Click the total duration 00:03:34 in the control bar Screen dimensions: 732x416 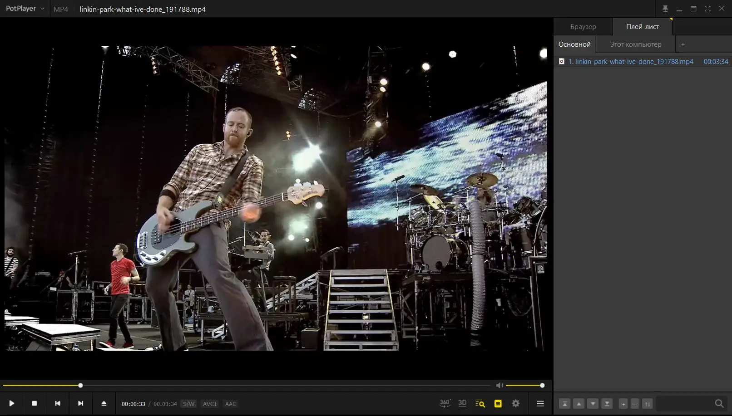click(165, 404)
